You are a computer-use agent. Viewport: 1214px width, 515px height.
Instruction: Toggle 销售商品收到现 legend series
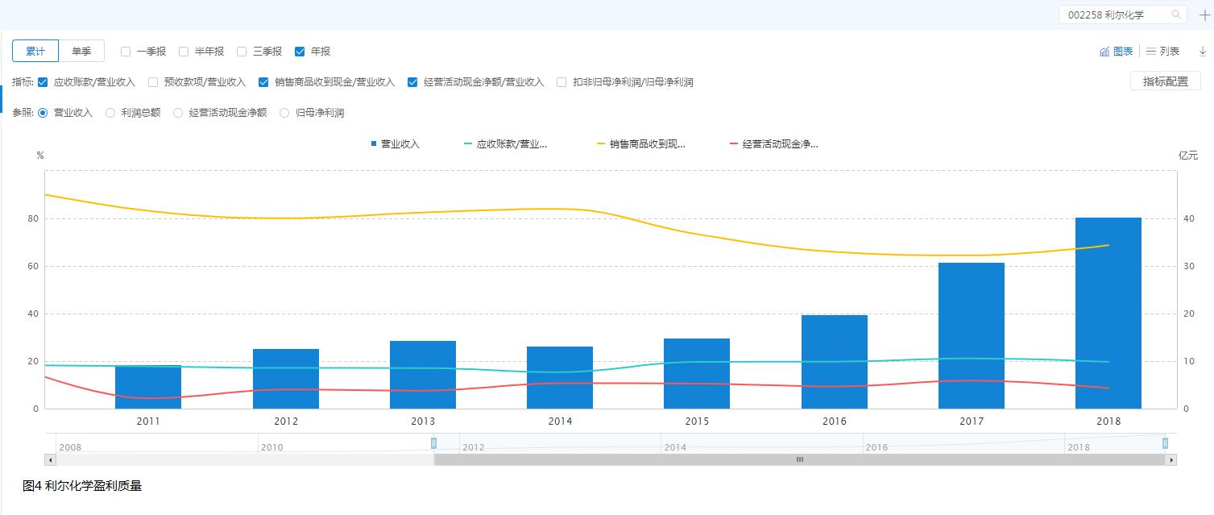click(640, 144)
